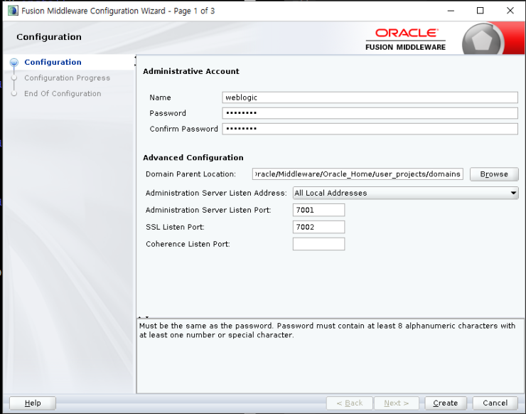Click the Create button
Screen dimensions: 526x414
pyautogui.click(x=446, y=403)
